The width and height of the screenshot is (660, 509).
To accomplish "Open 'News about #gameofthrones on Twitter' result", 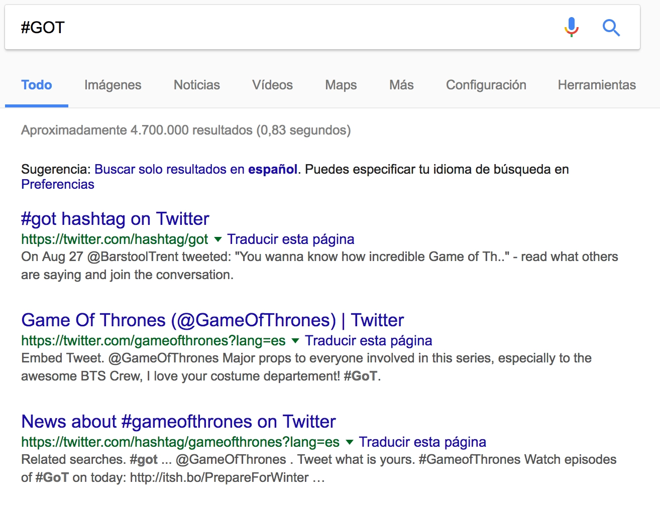I will click(178, 422).
